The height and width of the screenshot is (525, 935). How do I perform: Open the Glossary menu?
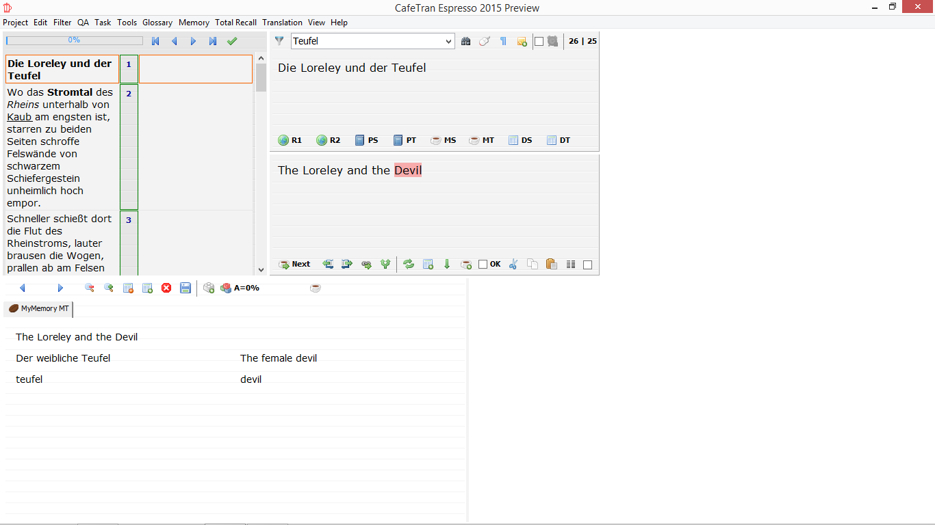pyautogui.click(x=157, y=23)
